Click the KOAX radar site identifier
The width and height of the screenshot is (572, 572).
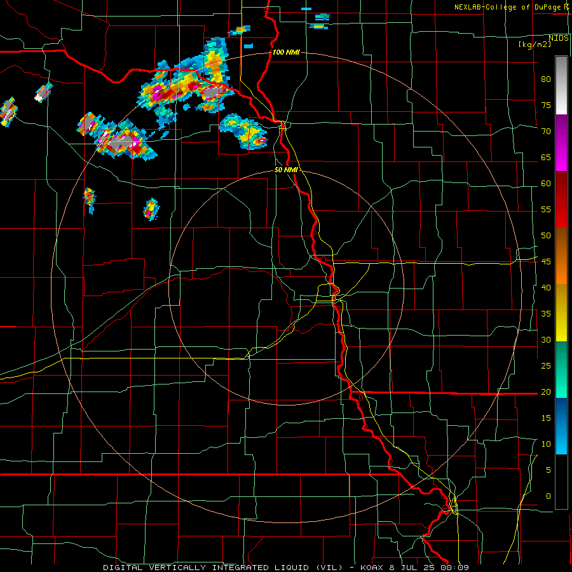click(x=373, y=568)
